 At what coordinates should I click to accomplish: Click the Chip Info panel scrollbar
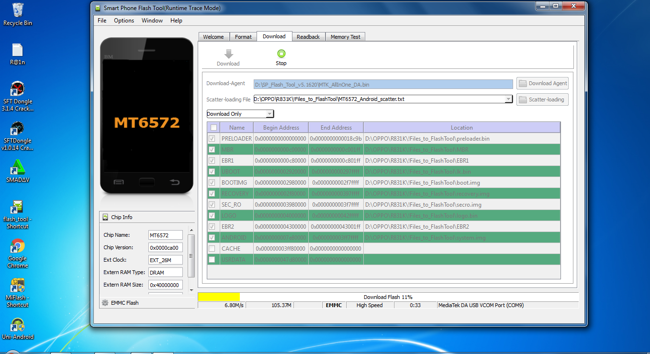[x=191, y=256]
